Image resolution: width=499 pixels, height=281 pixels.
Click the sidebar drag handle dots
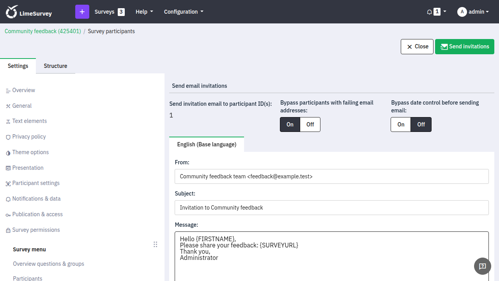(155, 244)
